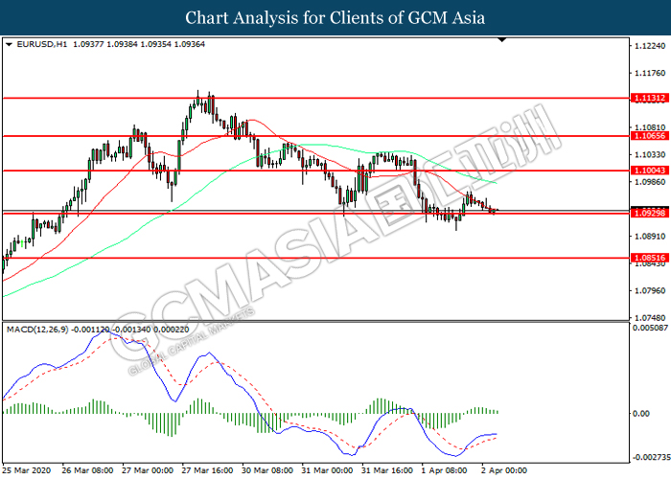Click the 1.07960 price axis label
671x479 pixels.
(651, 290)
